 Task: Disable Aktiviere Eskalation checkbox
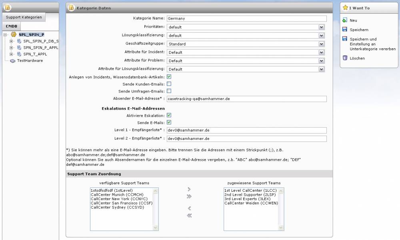(169, 115)
